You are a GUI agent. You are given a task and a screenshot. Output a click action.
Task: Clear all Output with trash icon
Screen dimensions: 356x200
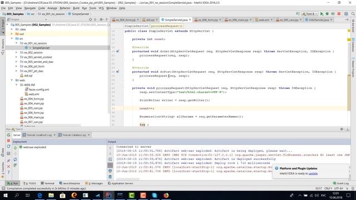coord(110,177)
